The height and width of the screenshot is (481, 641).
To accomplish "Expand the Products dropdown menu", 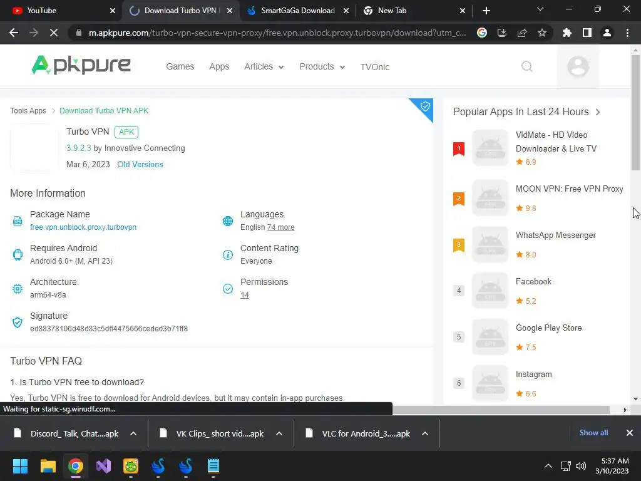I will point(322,66).
